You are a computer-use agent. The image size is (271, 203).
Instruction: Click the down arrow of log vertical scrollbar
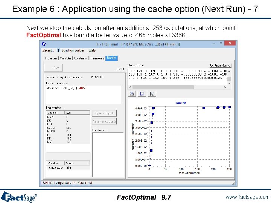click(x=229, y=83)
